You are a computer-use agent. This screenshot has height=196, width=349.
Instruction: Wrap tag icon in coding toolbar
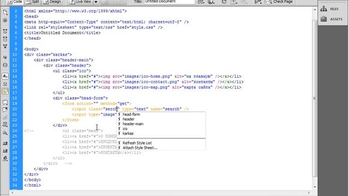[5, 118]
